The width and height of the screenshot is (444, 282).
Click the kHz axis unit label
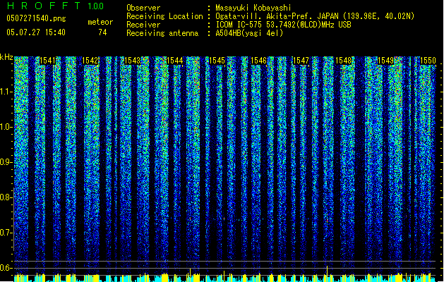point(6,57)
